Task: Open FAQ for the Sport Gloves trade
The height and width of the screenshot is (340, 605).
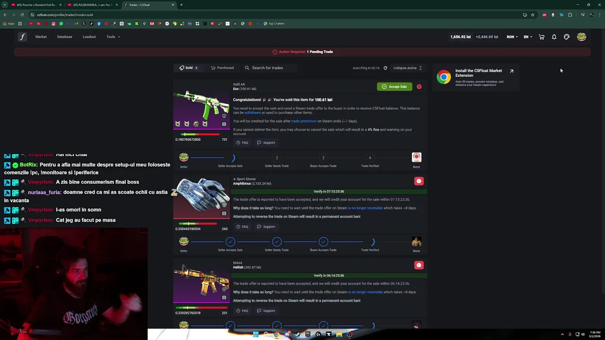Action: pos(242,227)
